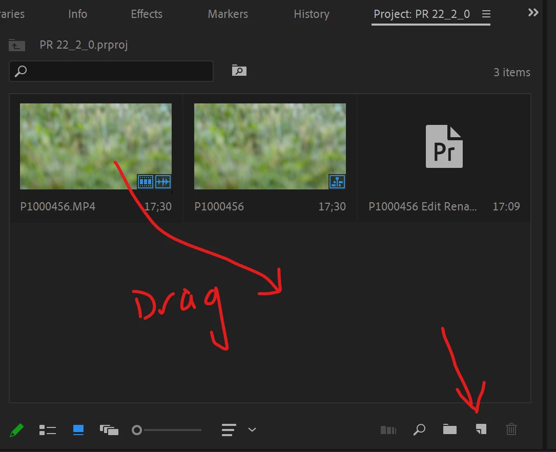Adjust the thumbnail zoom slider

point(167,430)
